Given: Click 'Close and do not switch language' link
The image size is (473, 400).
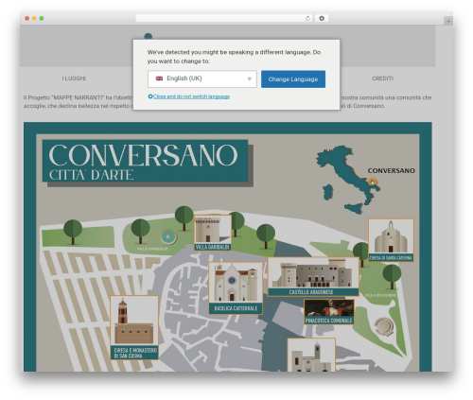Looking at the screenshot, I should [191, 96].
